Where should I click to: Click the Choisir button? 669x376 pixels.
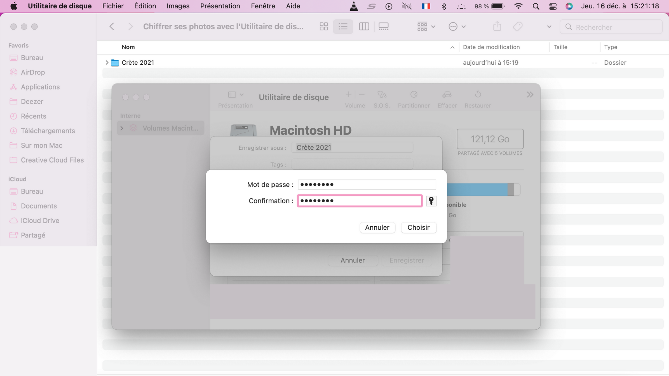click(x=418, y=227)
